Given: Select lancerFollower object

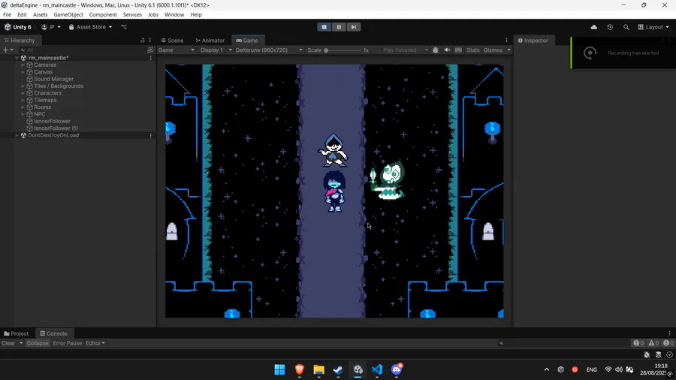Looking at the screenshot, I should (52, 121).
